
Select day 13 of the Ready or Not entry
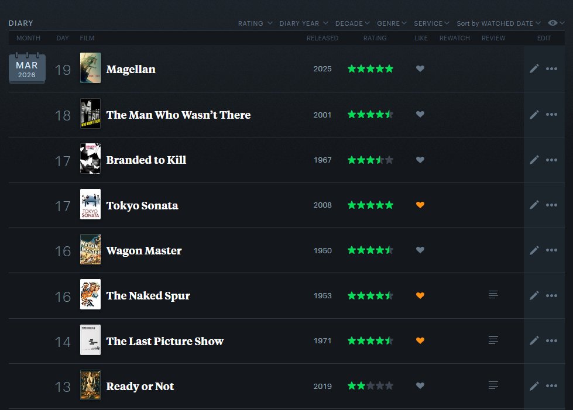click(63, 387)
